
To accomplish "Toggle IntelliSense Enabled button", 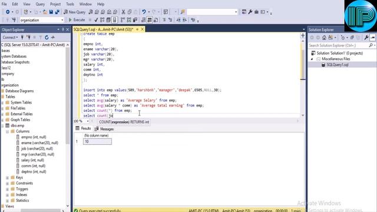I will point(115,20).
